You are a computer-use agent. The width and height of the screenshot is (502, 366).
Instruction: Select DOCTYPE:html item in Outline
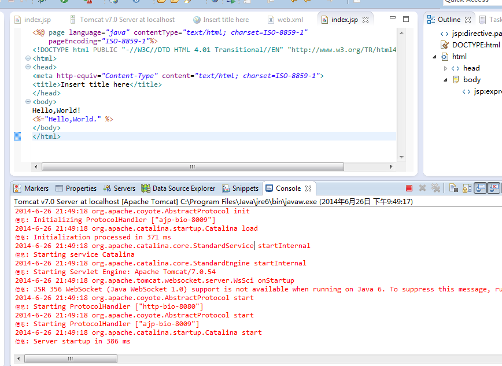tap(471, 45)
